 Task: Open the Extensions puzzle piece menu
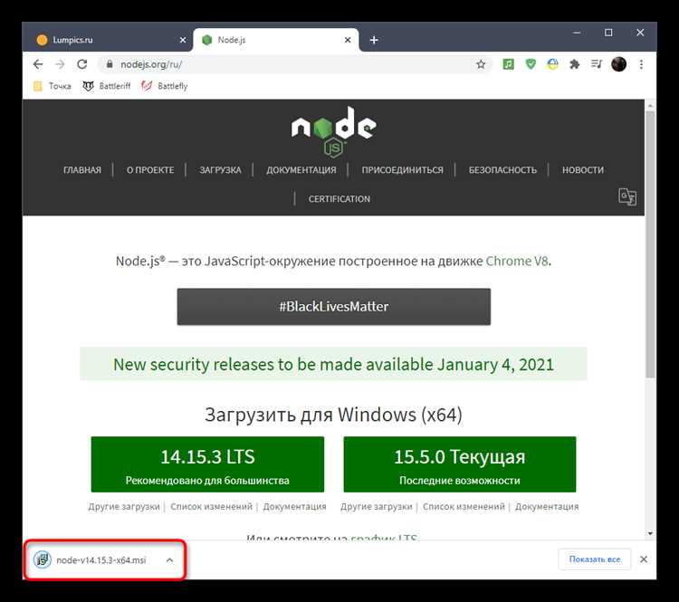(575, 64)
